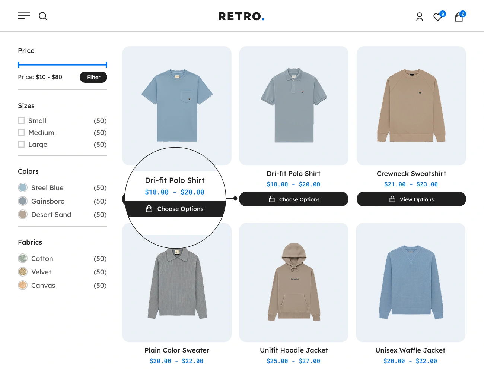Select the Gainsboro color swatch

click(23, 201)
